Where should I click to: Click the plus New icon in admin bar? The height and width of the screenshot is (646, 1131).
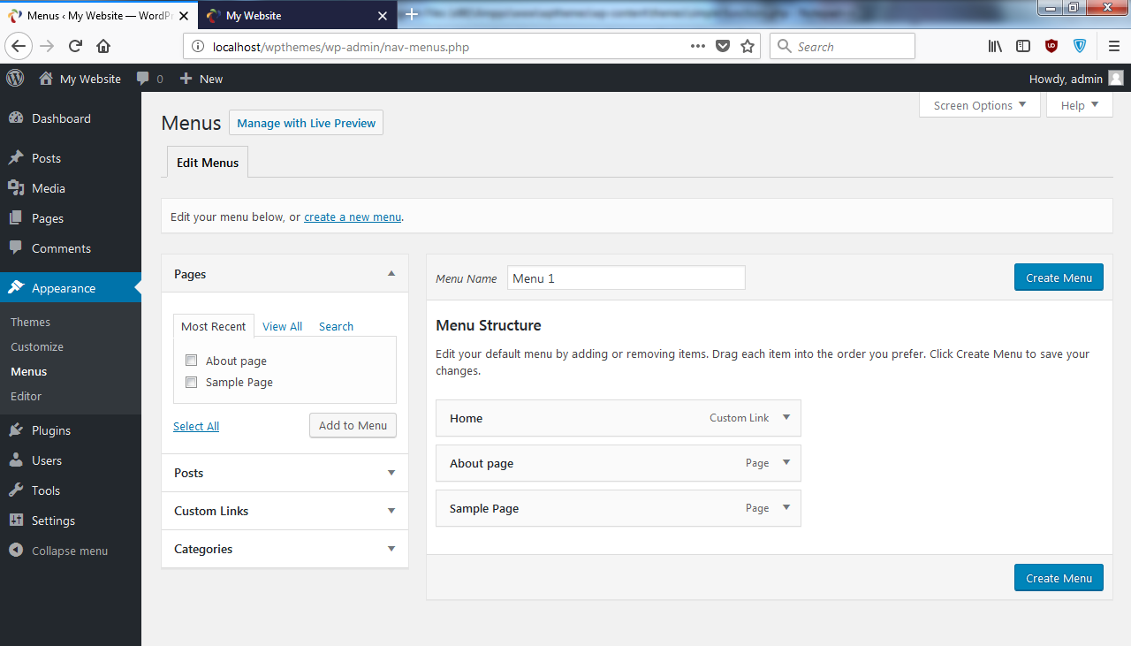(x=186, y=79)
